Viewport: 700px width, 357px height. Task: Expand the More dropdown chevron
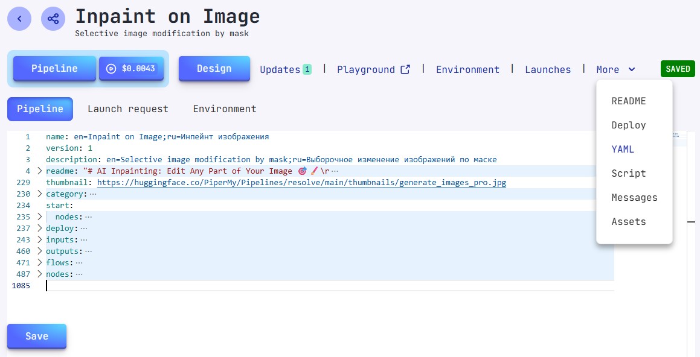[x=632, y=69]
